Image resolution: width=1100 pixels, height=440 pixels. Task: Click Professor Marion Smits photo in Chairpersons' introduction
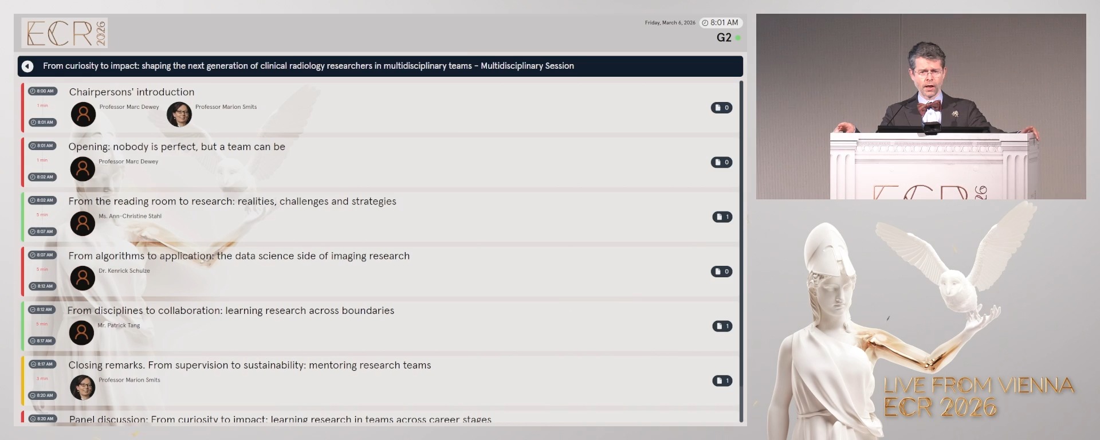179,115
